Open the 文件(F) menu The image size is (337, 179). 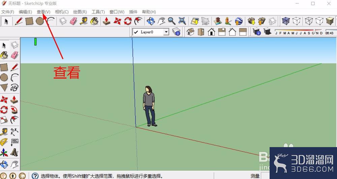coord(8,12)
